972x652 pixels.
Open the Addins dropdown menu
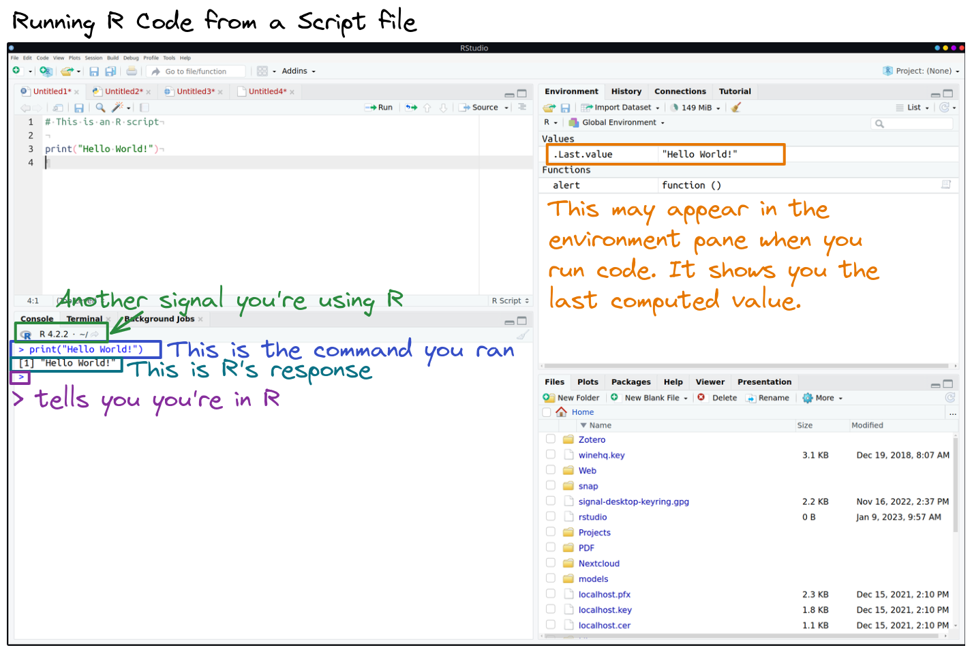[298, 72]
